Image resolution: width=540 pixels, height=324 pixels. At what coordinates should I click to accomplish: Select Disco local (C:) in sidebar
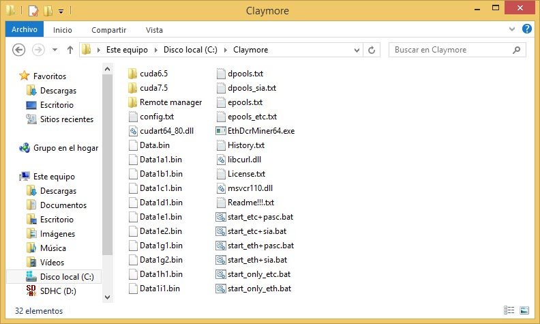[54, 277]
